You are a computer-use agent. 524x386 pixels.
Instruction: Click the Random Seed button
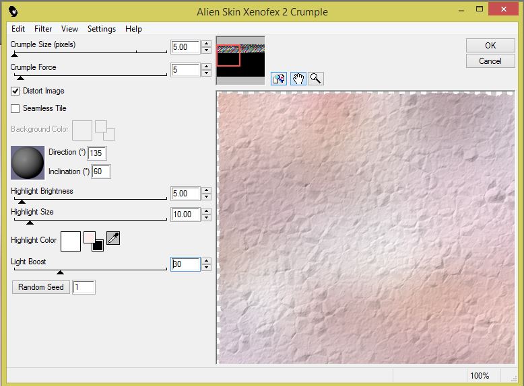click(x=41, y=287)
